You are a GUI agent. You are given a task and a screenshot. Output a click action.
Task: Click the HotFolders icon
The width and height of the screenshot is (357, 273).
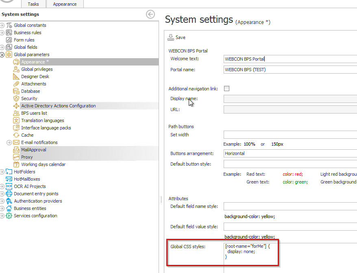[x=9, y=172]
